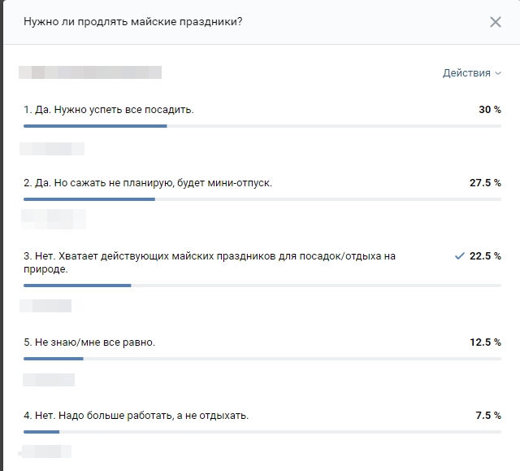Viewport: 520px width, 471px height.
Task: Open voters list under мини-отпуск option
Action: (53, 219)
